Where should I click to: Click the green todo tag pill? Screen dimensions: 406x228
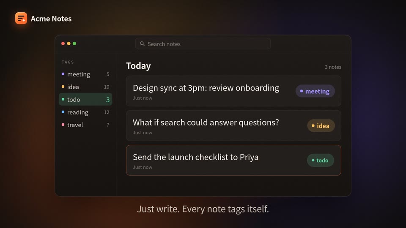(x=321, y=160)
